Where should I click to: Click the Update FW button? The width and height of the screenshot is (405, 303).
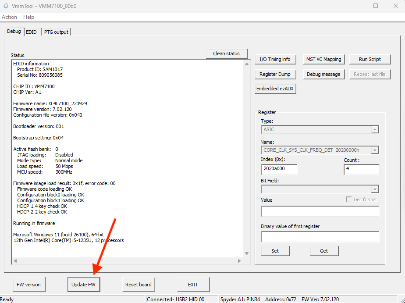coord(84,284)
